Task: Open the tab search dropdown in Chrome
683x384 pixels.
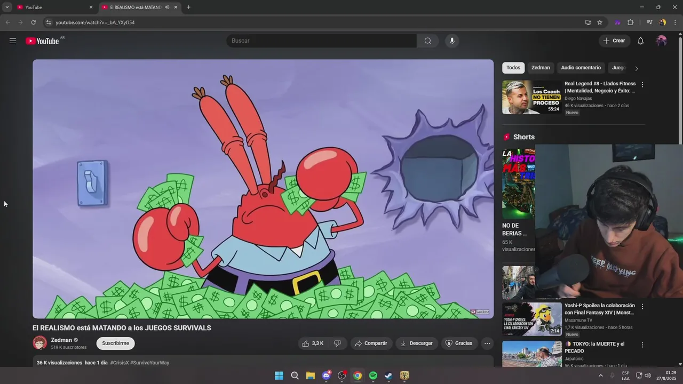Action: coord(7,7)
